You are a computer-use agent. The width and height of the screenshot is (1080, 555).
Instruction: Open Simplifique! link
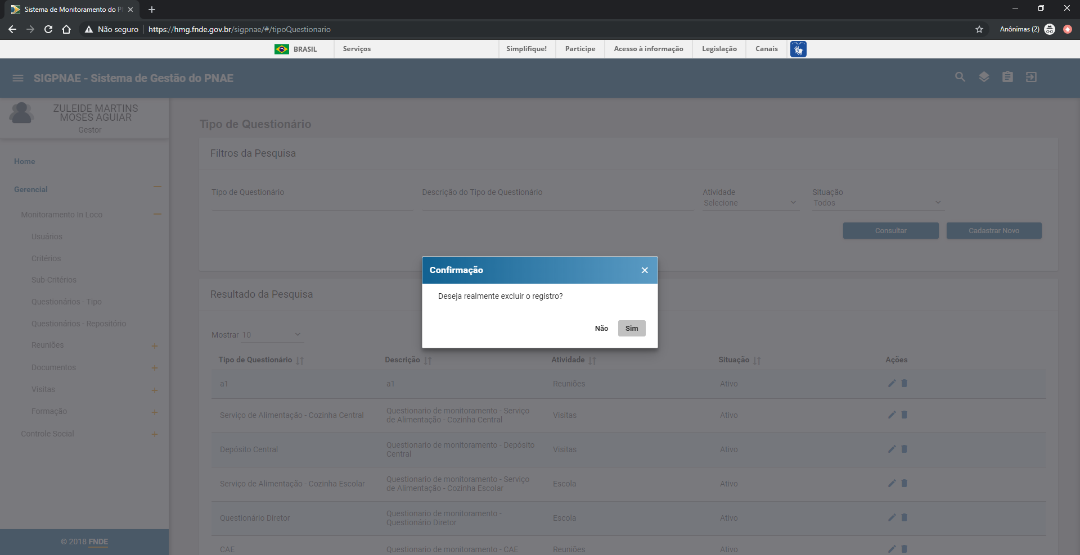pyautogui.click(x=526, y=49)
